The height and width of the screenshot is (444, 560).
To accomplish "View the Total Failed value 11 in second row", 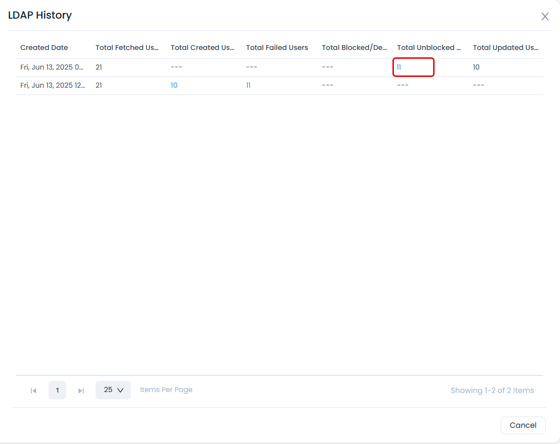I will (x=248, y=85).
